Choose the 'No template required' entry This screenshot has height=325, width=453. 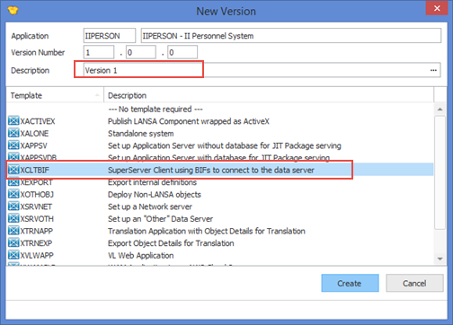[155, 109]
